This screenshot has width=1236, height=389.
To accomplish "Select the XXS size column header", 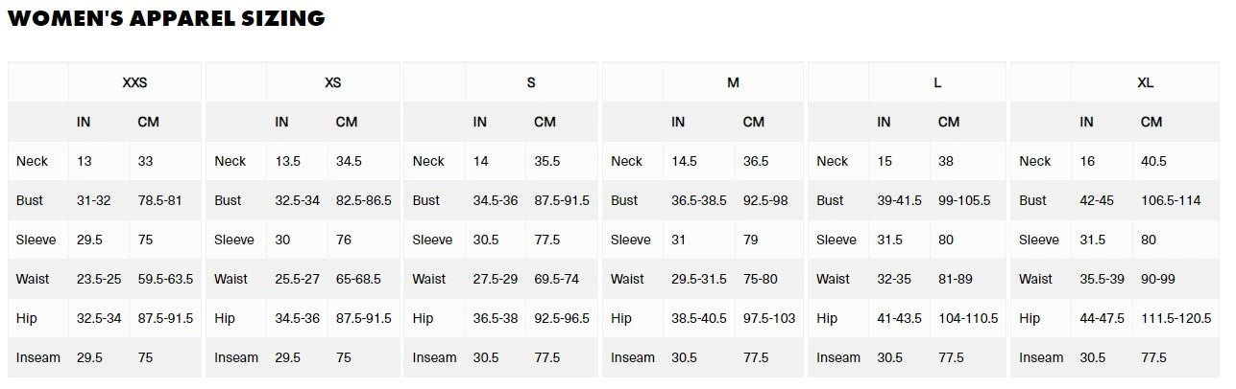I will click(134, 82).
